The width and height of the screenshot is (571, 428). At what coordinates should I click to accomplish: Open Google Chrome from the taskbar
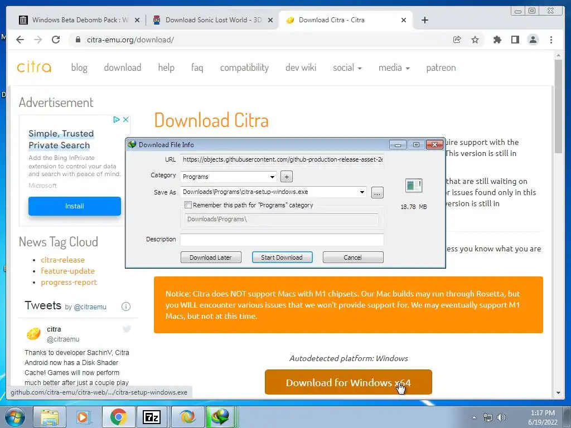[x=118, y=417]
